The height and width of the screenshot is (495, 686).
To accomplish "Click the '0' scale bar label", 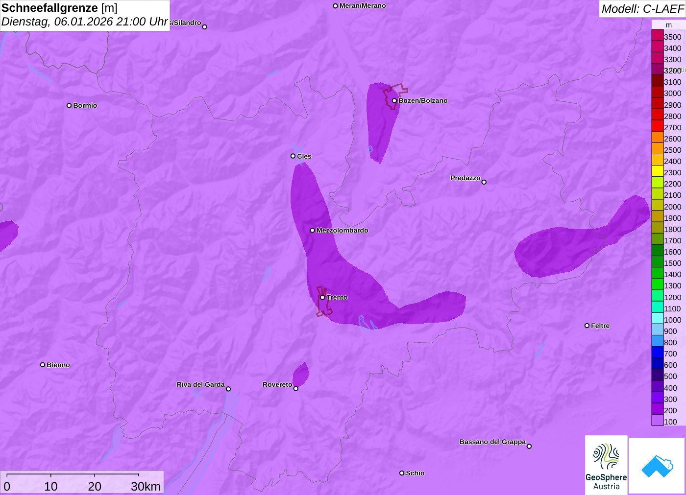I will pos(7,486).
